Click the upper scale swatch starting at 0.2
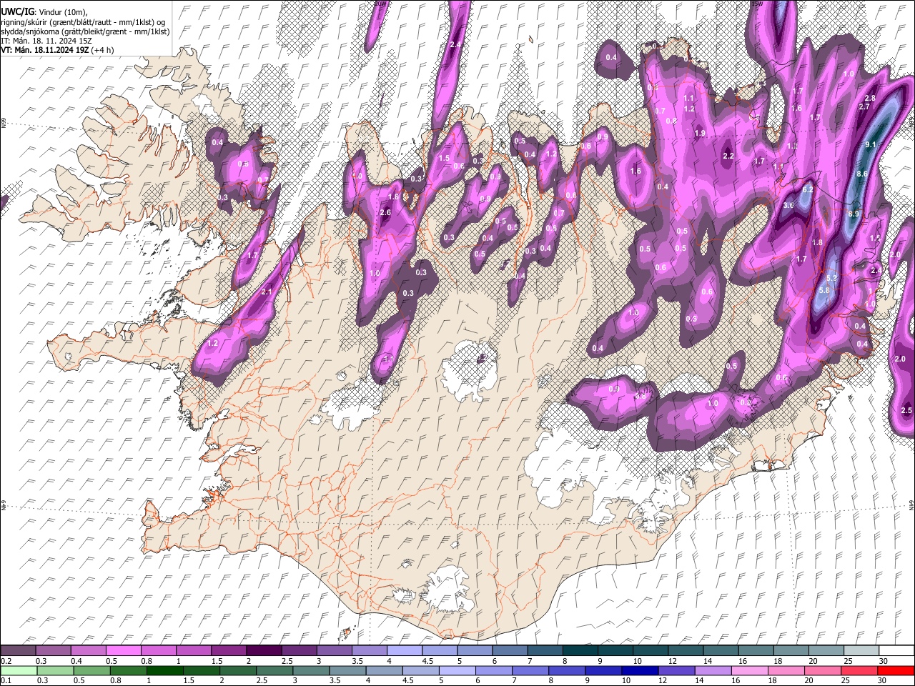Screen dimensions: 915x686 pyautogui.click(x=18, y=651)
